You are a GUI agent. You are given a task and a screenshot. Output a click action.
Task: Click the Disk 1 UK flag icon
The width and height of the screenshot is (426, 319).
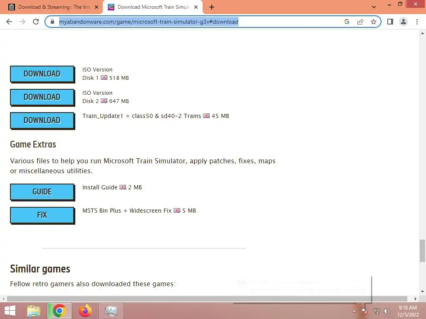tap(104, 78)
